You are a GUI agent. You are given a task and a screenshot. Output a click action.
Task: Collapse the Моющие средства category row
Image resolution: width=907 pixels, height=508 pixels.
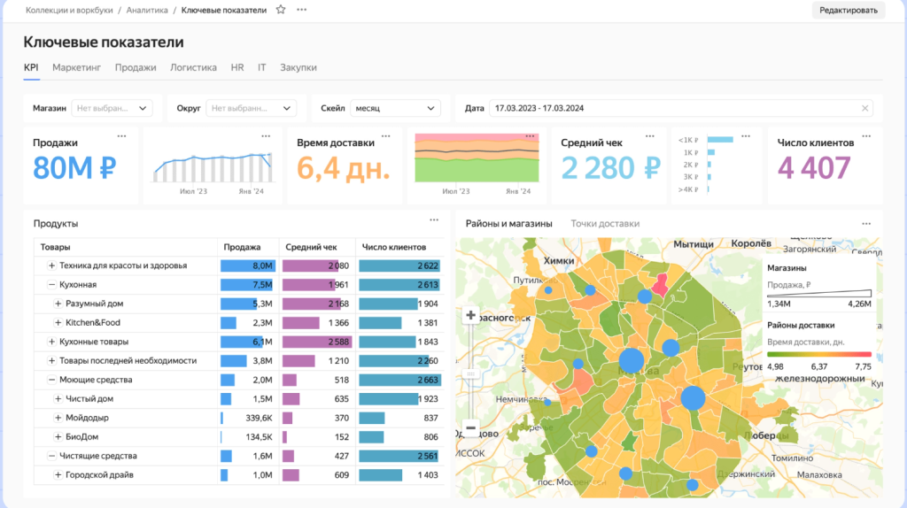(51, 380)
